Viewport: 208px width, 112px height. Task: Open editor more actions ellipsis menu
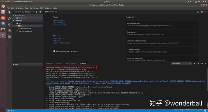[x=206, y=12]
